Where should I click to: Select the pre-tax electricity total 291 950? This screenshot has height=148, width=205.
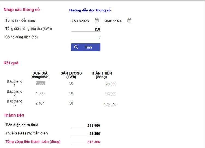[x=93, y=126]
